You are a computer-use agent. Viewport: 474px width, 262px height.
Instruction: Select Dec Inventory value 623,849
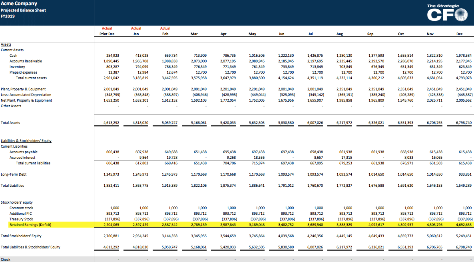point(465,67)
